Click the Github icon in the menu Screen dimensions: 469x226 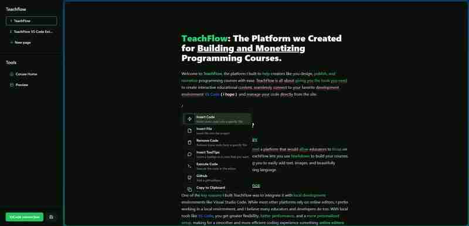click(x=189, y=178)
